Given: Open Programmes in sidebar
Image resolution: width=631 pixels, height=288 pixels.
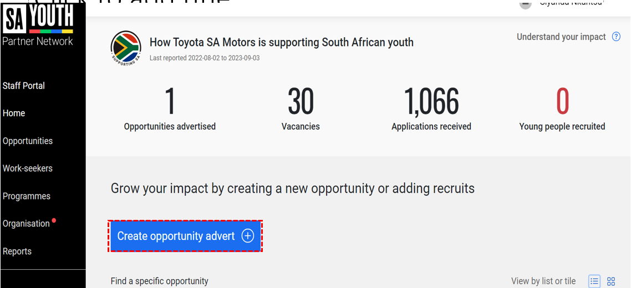Looking at the screenshot, I should tap(27, 196).
